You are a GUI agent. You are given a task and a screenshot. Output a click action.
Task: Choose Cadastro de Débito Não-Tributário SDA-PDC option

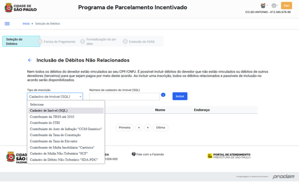coord(66,160)
